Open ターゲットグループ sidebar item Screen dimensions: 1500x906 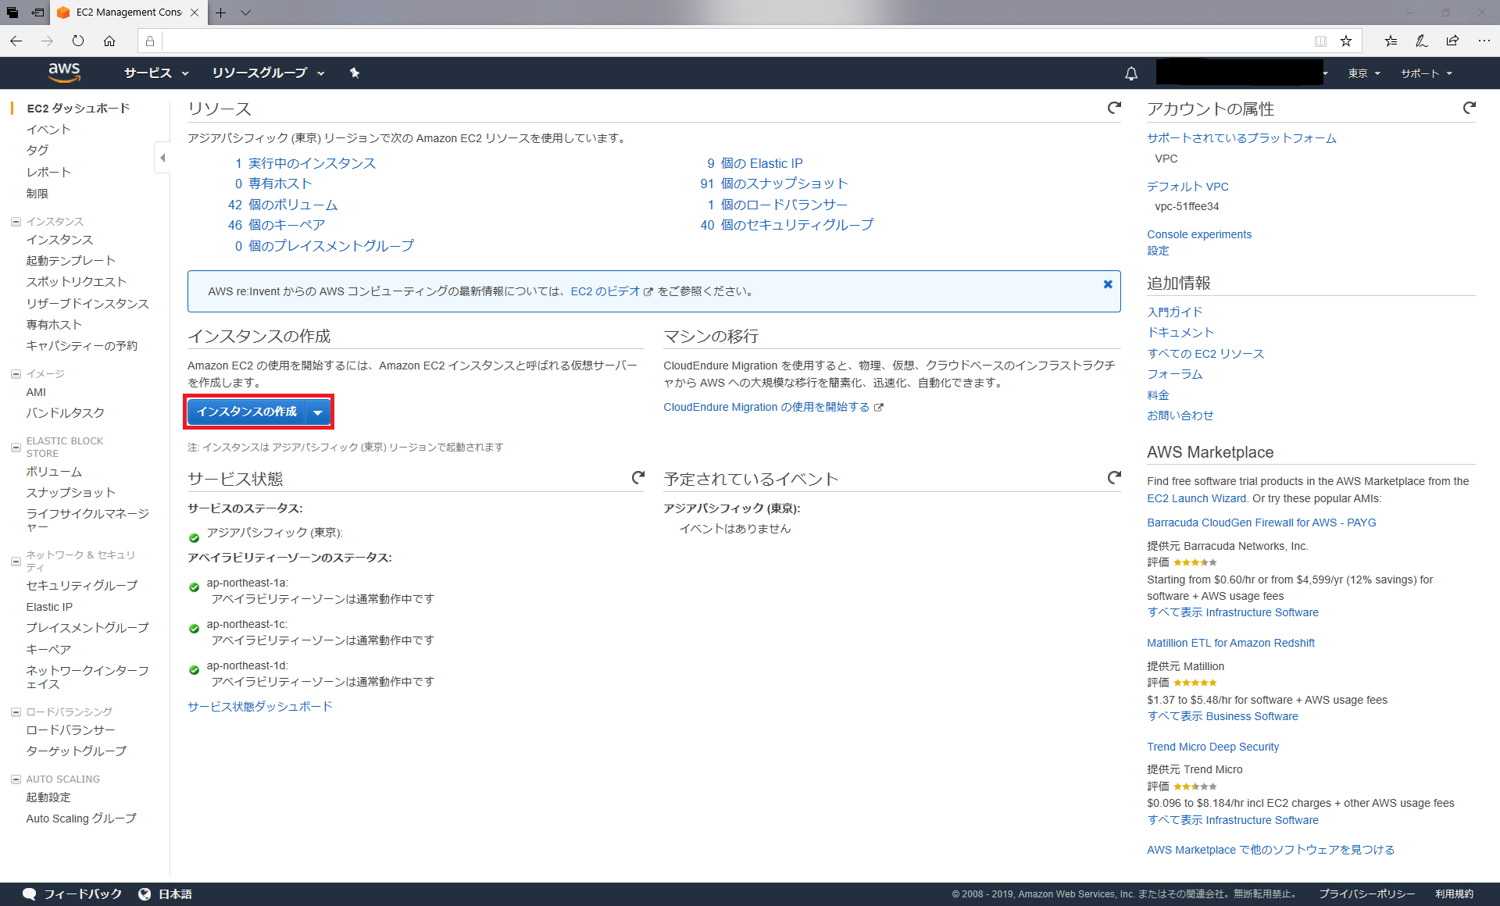pyautogui.click(x=76, y=751)
